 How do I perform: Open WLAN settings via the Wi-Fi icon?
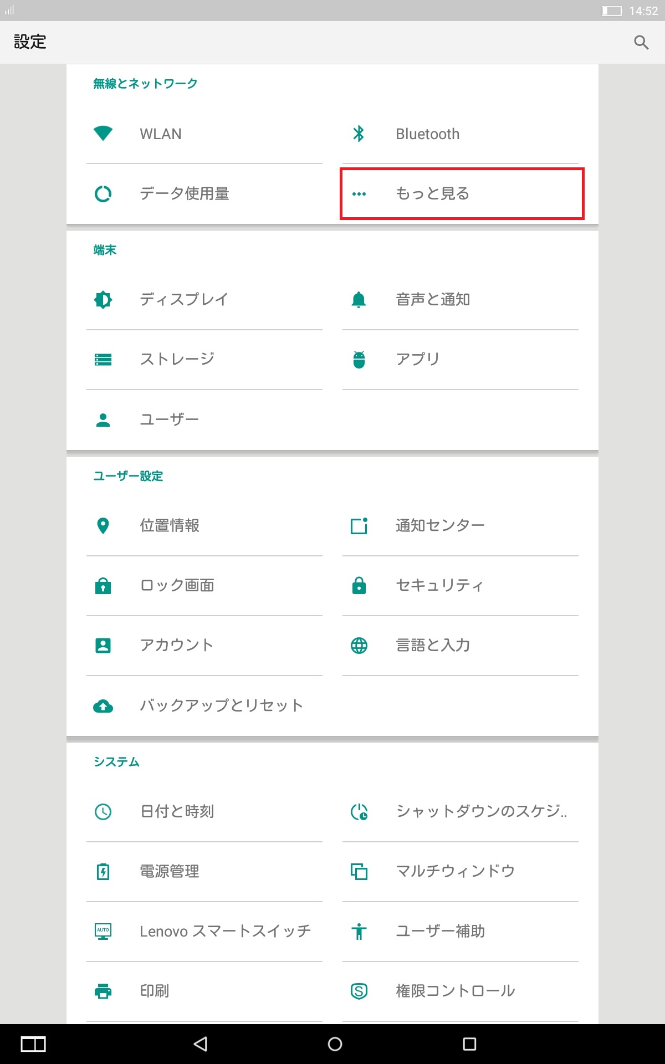103,134
